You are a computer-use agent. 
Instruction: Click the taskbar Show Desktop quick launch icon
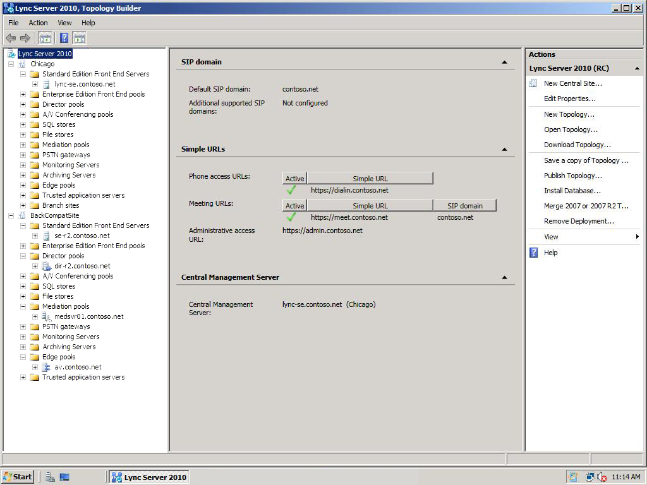(x=64, y=477)
